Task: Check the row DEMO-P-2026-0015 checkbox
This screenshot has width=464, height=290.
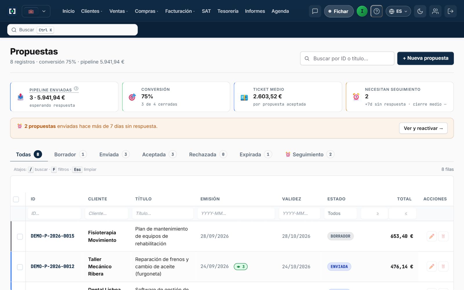Action: tap(20, 237)
